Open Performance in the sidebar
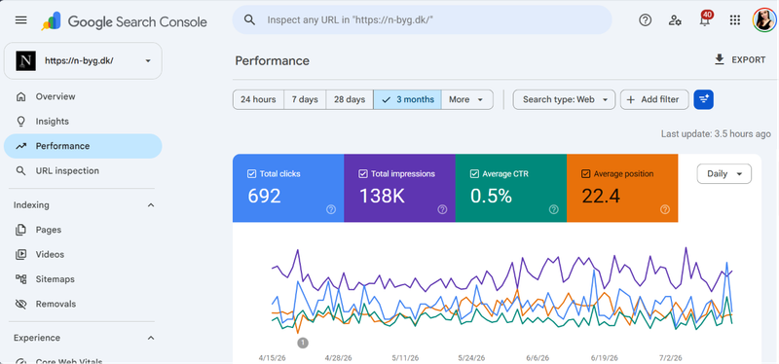Viewport: 779px width, 364px height. tap(83, 146)
